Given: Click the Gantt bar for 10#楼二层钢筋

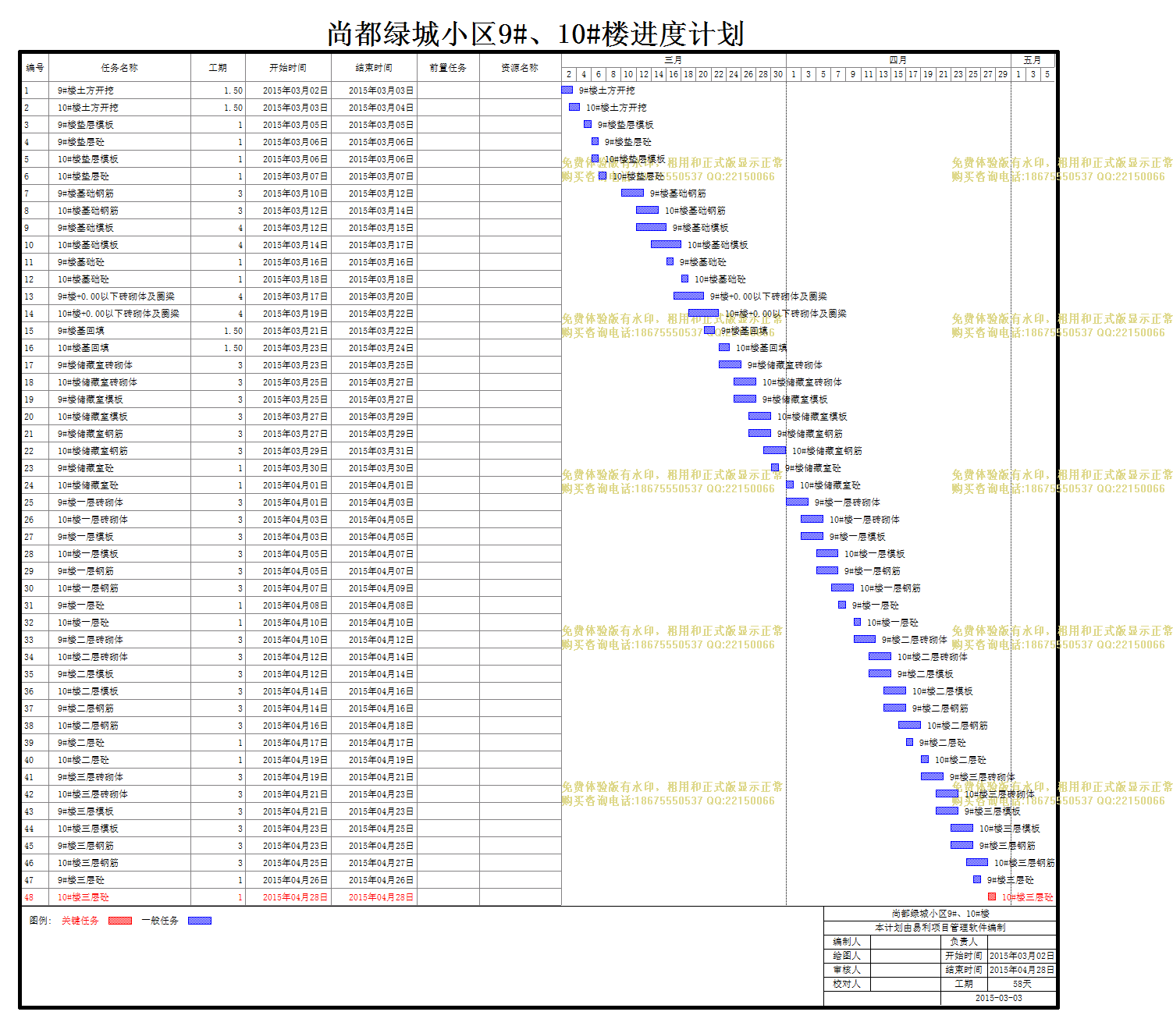Looking at the screenshot, I should tap(910, 725).
